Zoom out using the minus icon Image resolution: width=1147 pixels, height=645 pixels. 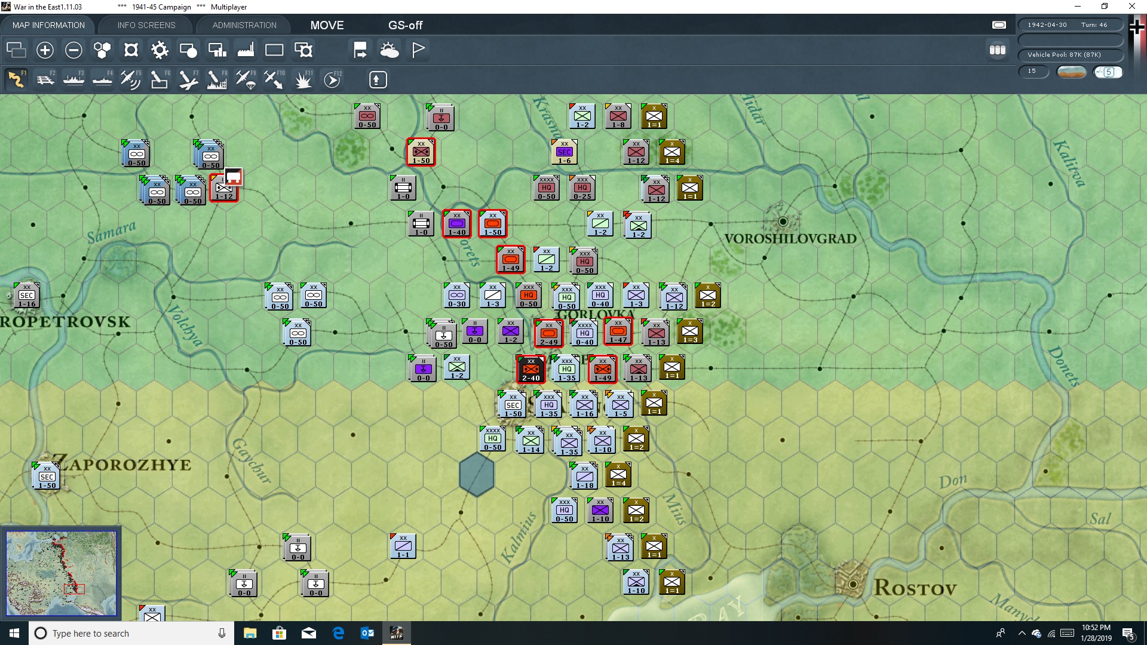73,50
